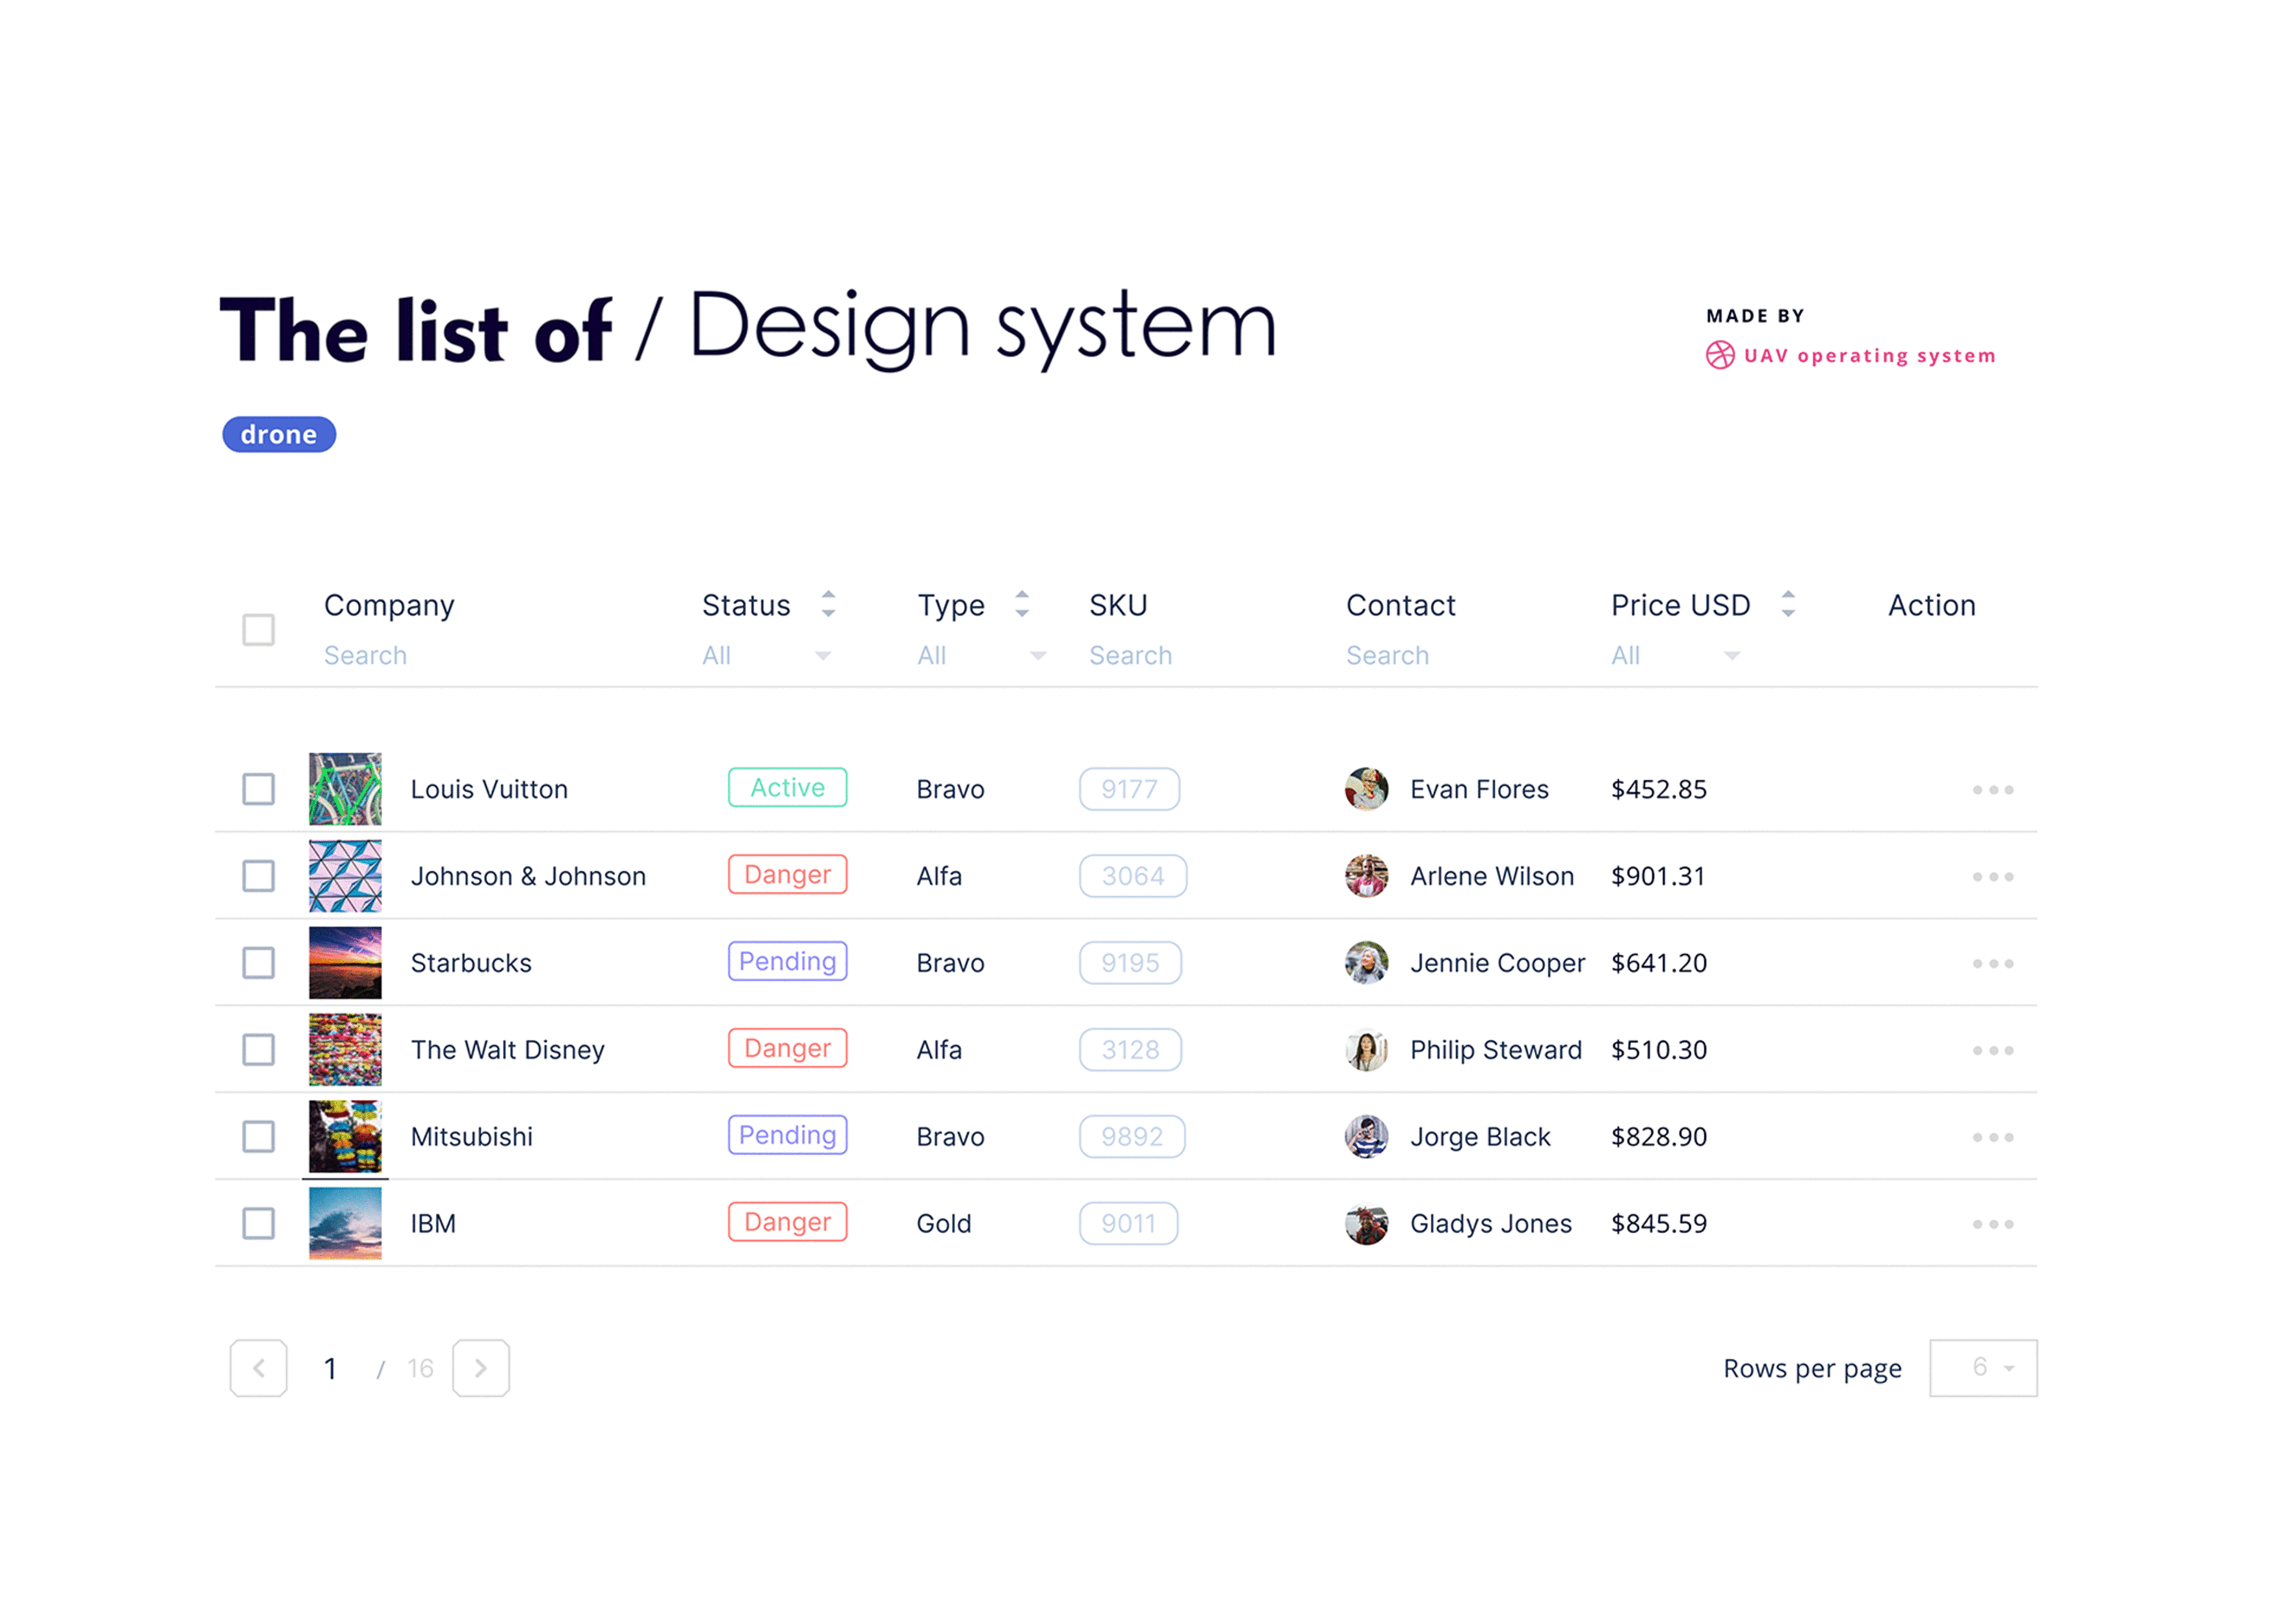Click SKU chip 9011

(1129, 1224)
